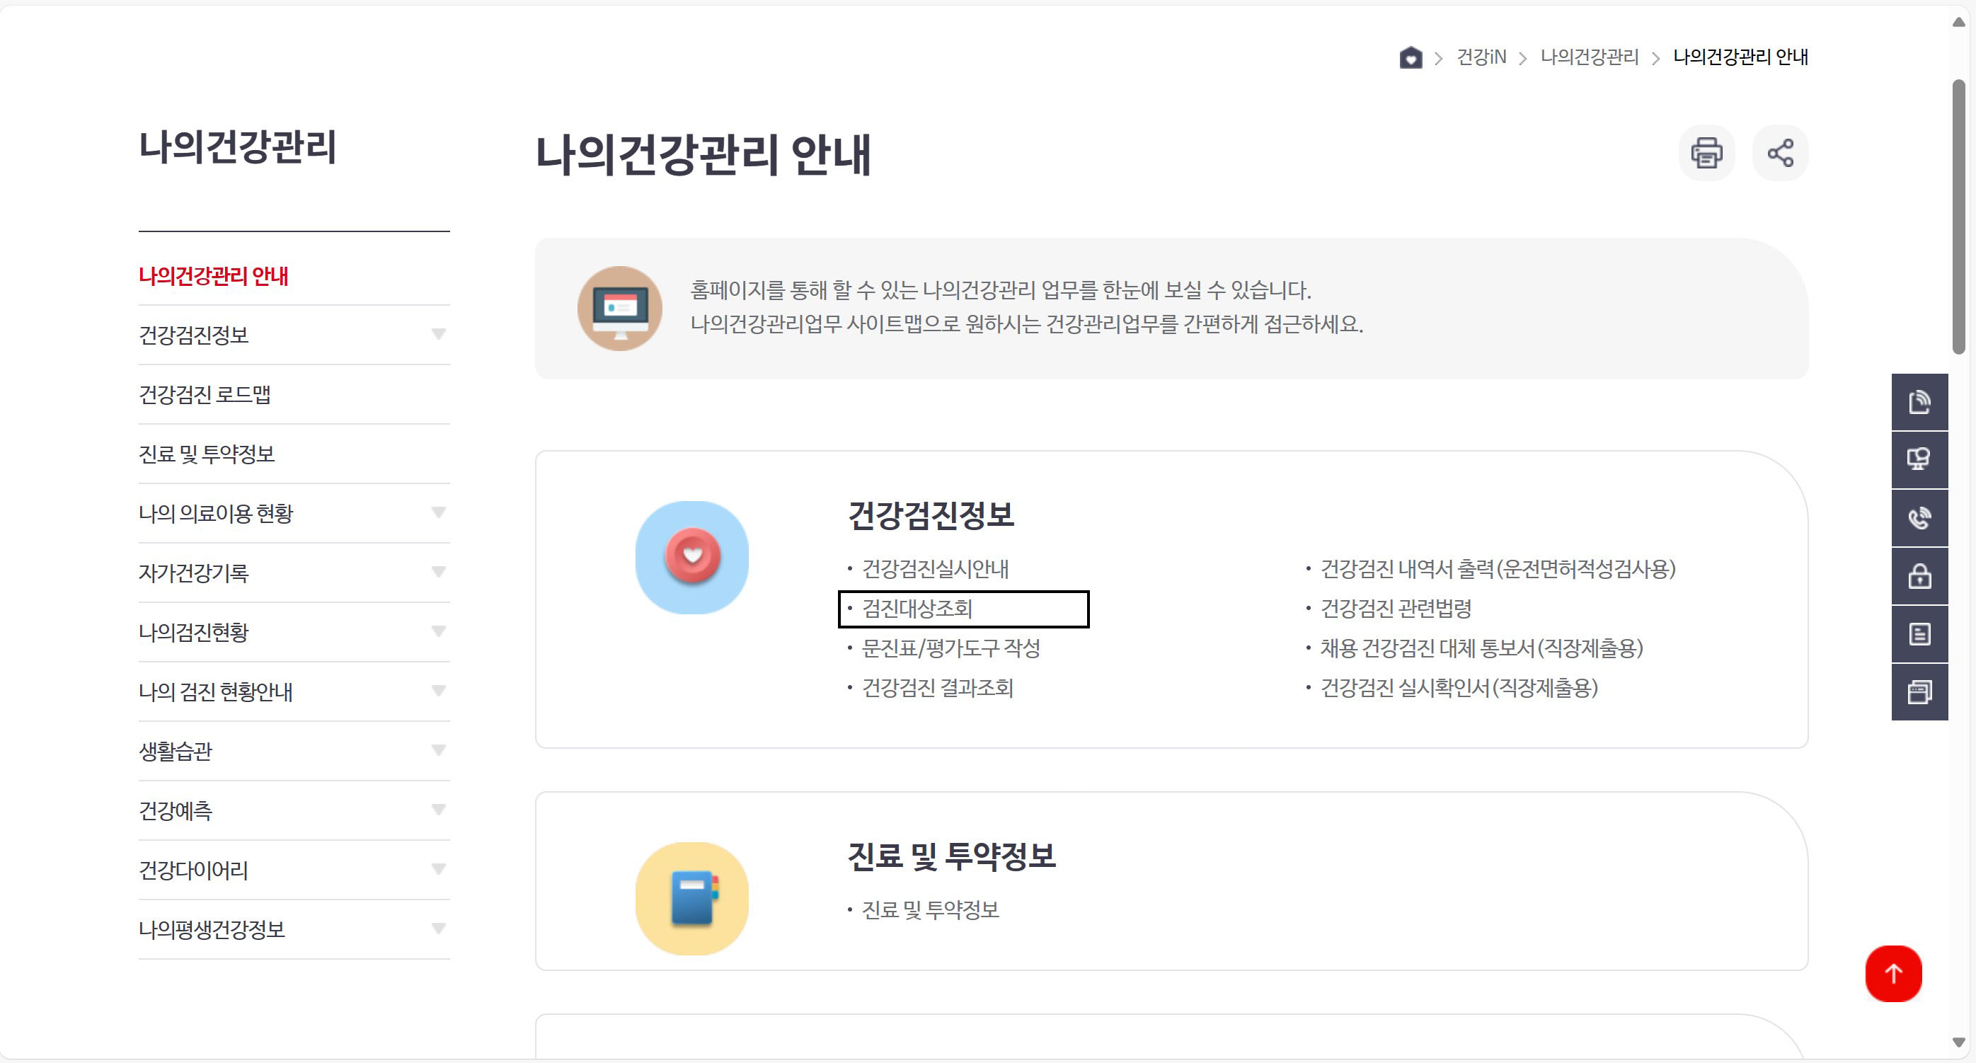Click the scrollbar up arrow
Viewport: 1976px width, 1063px height.
(1958, 23)
